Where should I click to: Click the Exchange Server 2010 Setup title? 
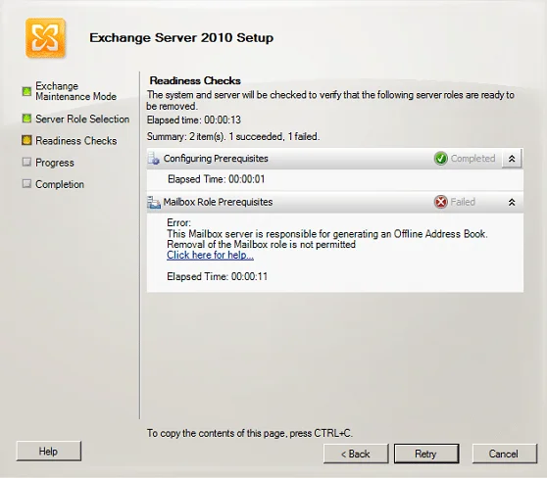pyautogui.click(x=181, y=37)
